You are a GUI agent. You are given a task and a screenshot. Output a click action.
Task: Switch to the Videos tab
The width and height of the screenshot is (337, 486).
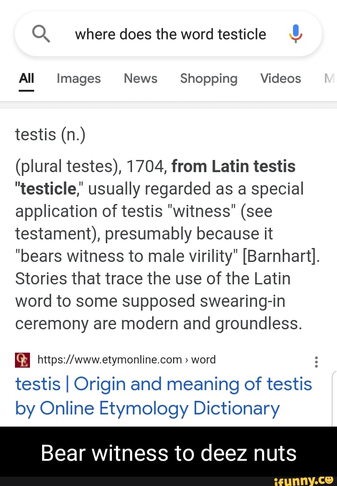pyautogui.click(x=280, y=79)
